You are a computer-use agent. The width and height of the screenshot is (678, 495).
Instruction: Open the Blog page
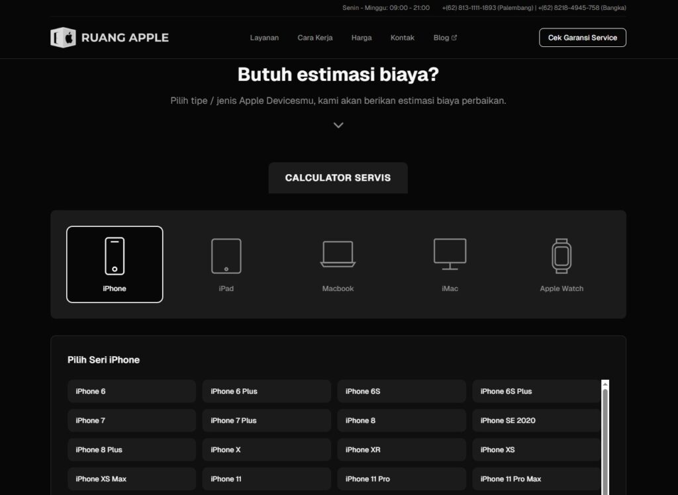(x=441, y=38)
